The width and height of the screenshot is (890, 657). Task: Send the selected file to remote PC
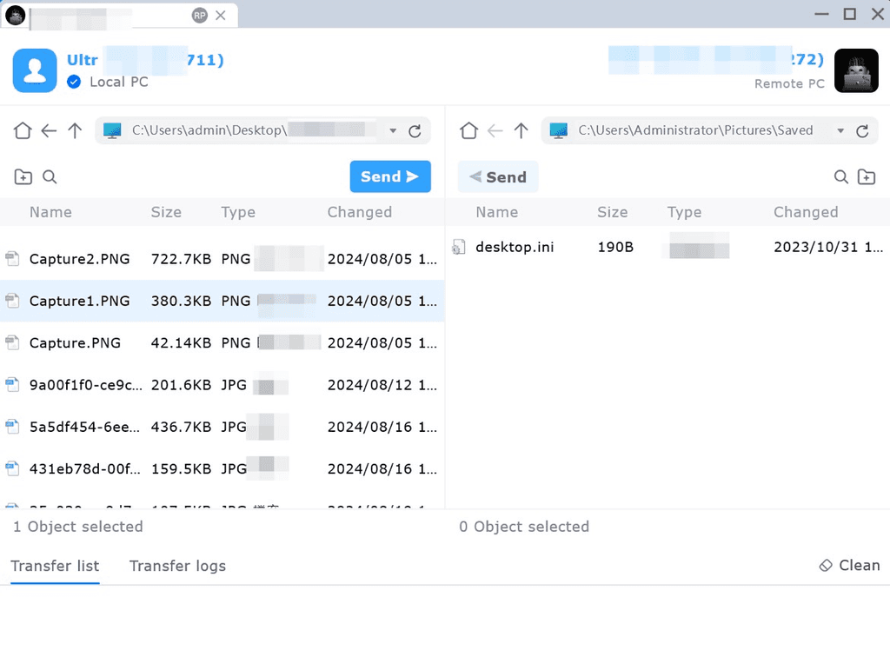(x=390, y=176)
